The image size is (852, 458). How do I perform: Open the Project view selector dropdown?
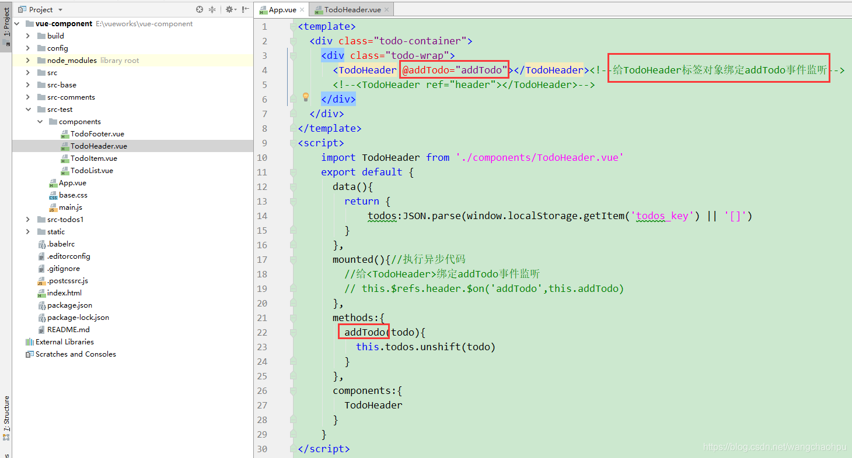click(x=61, y=10)
